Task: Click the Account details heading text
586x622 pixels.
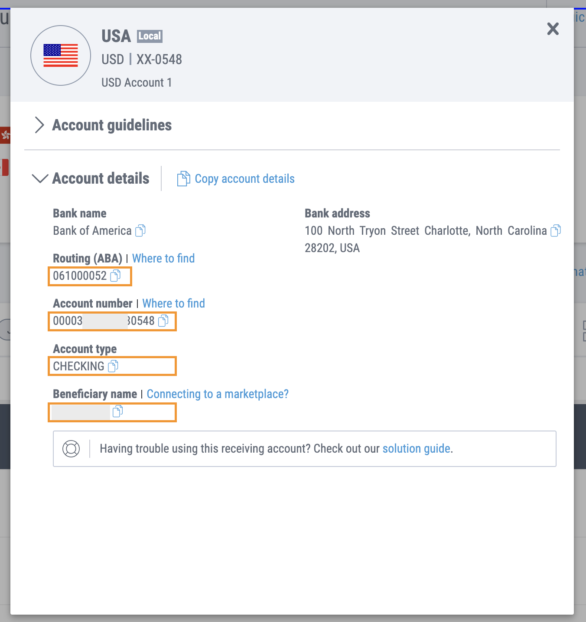Action: tap(101, 178)
